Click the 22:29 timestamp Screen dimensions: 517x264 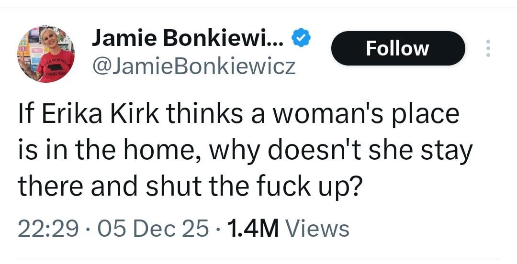pyautogui.click(x=48, y=228)
